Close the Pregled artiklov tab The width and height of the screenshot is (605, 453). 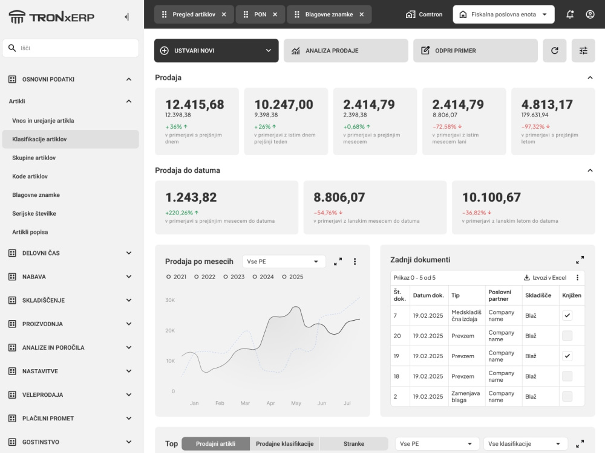pos(224,14)
